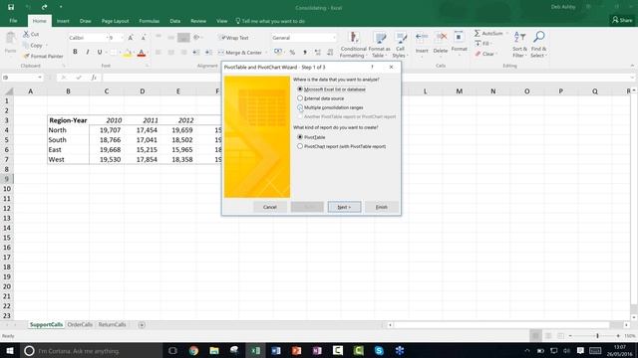Open Cell Styles gallery

(400, 45)
